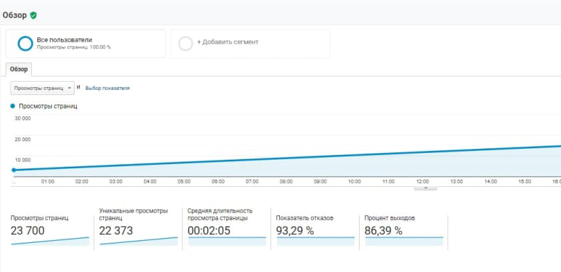Image resolution: width=561 pixels, height=272 pixels.
Task: Expand the small arrow handle below the chart
Action: (425, 188)
